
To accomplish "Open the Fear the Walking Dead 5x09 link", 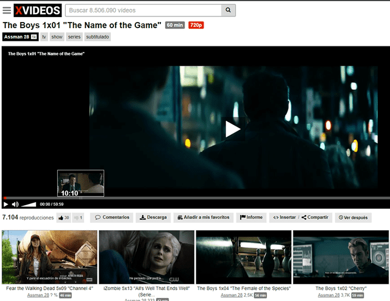I will [50, 288].
